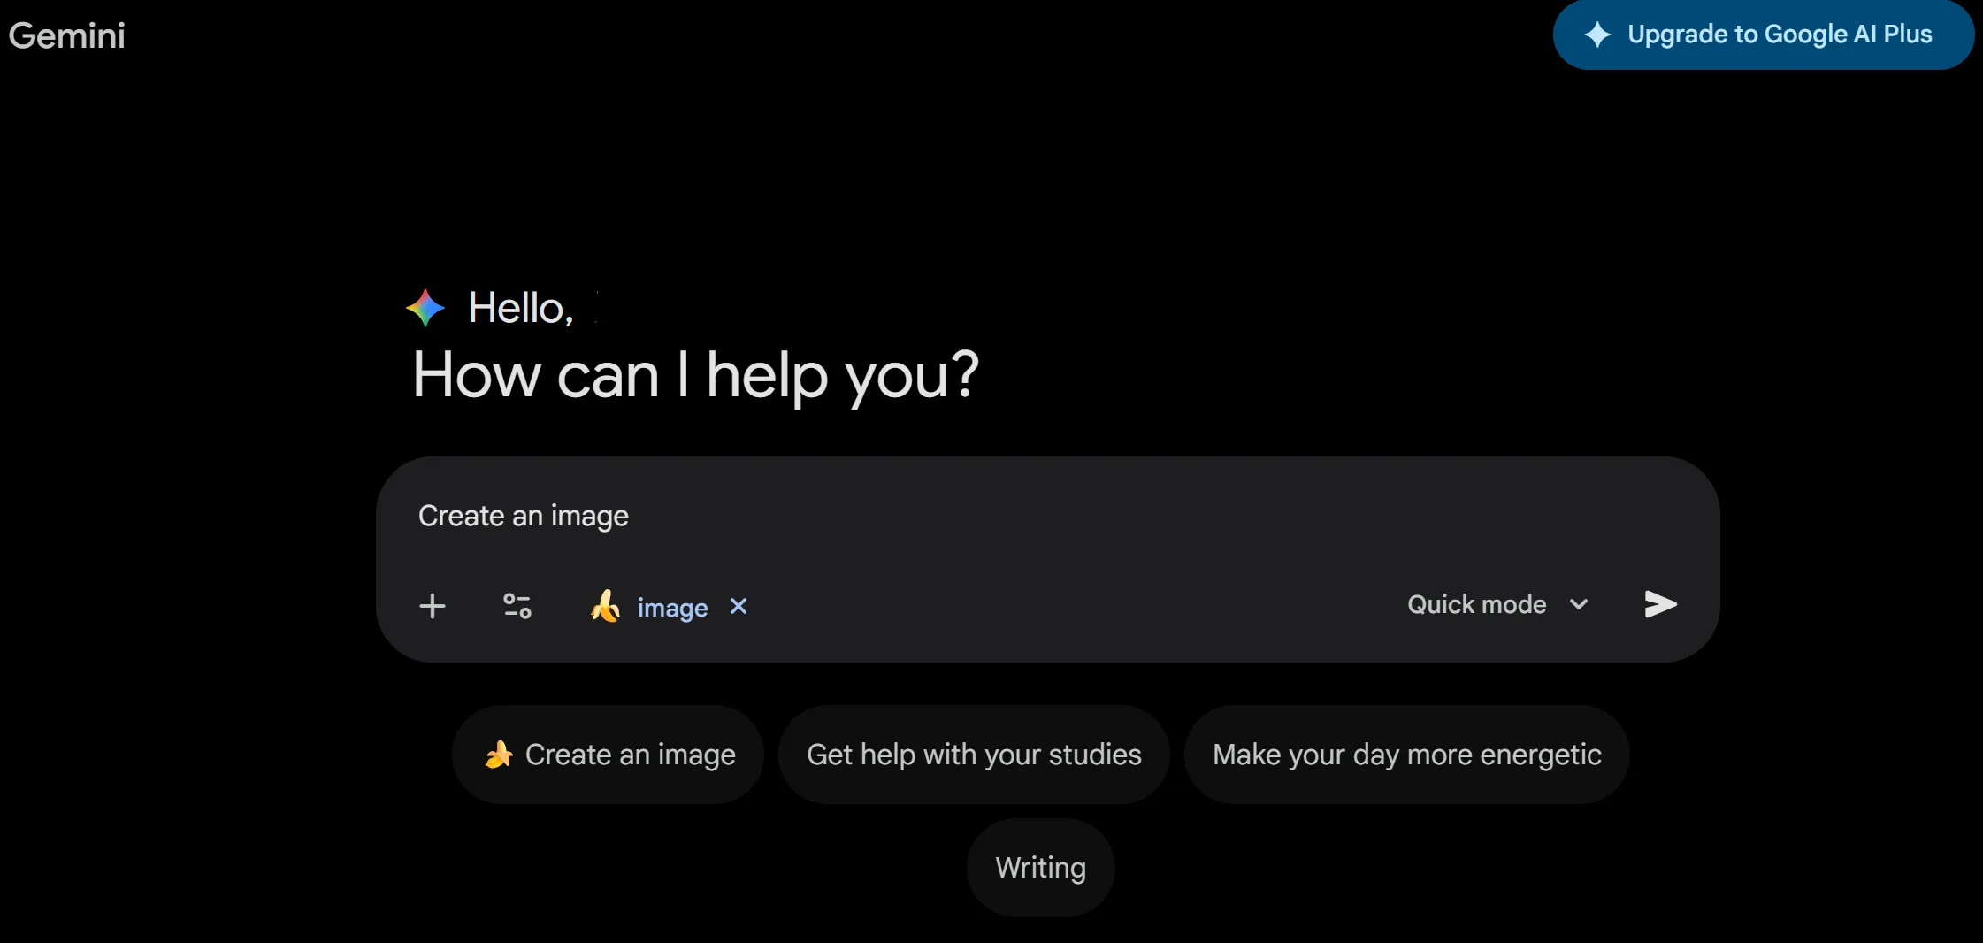The width and height of the screenshot is (1983, 943).
Task: Click the plus icon to attach files
Action: 433,606
